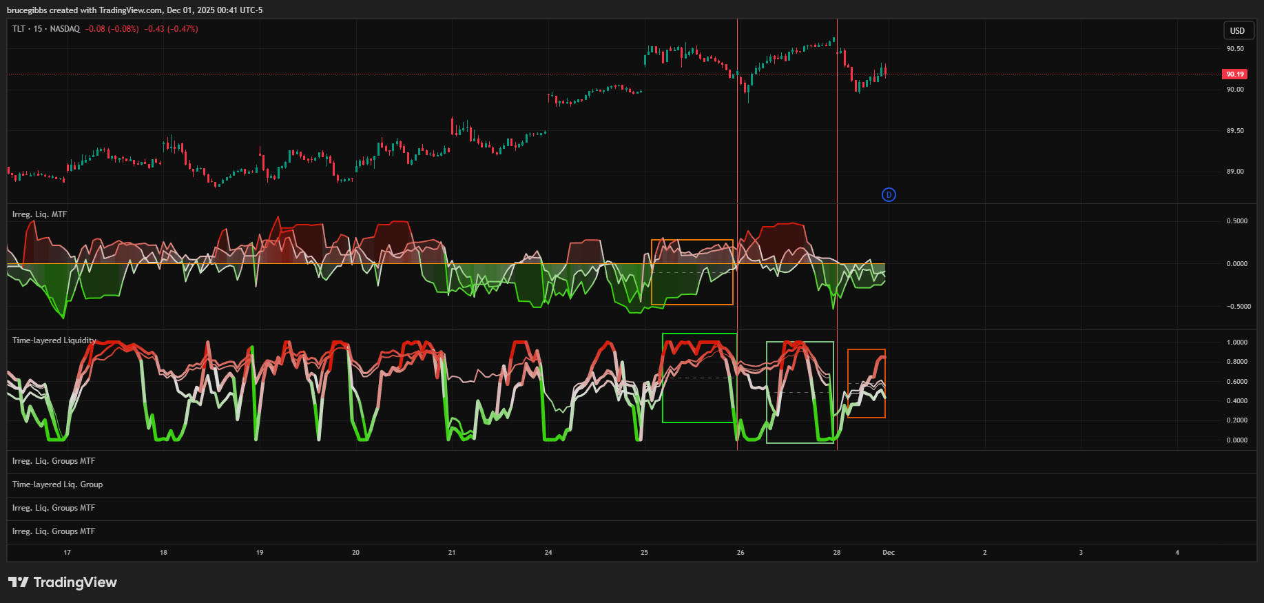The height and width of the screenshot is (603, 1264).
Task: Select the TLT symbol legend title
Action: tap(45, 29)
